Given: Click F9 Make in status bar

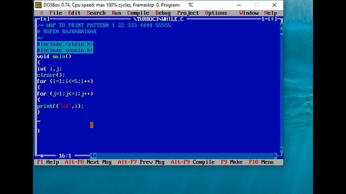Looking at the screenshot, I should [x=232, y=162].
